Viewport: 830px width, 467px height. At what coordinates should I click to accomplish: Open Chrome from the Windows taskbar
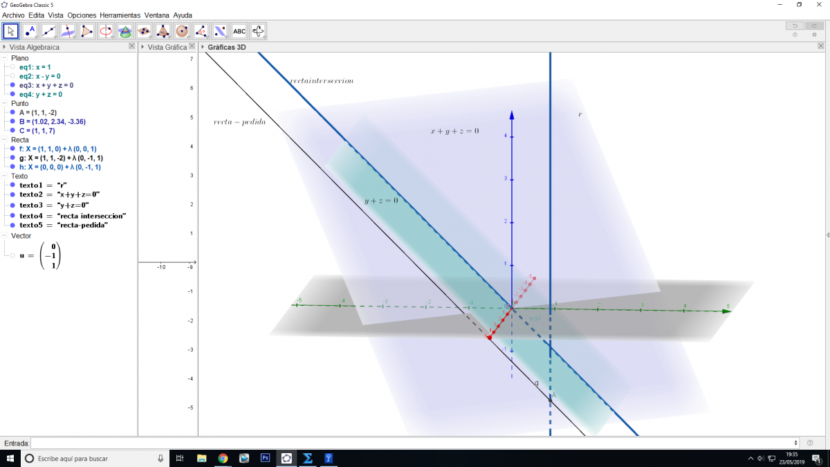(223, 458)
